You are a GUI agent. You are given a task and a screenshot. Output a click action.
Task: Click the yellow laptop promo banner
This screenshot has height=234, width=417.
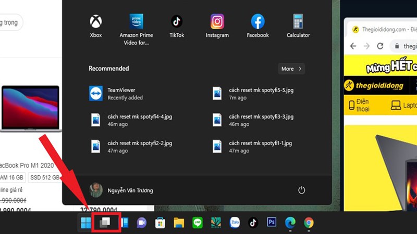pos(381,167)
